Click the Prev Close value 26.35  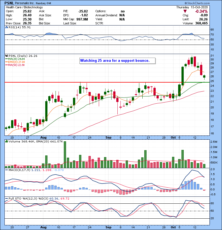point(27,23)
